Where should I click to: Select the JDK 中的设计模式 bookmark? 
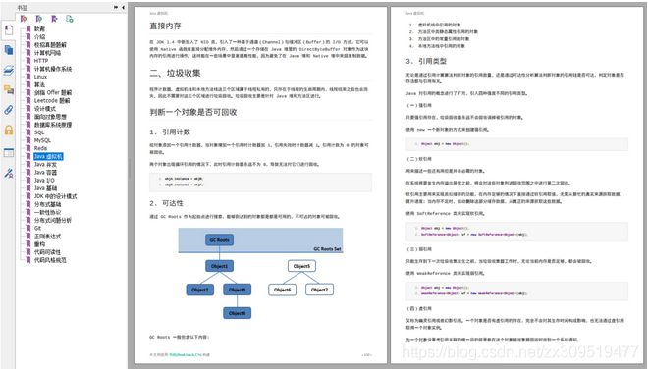(55, 196)
